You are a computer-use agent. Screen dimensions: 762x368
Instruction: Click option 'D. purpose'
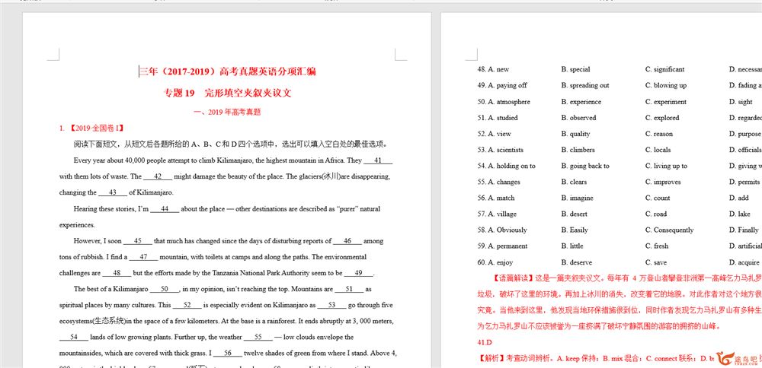pos(745,134)
